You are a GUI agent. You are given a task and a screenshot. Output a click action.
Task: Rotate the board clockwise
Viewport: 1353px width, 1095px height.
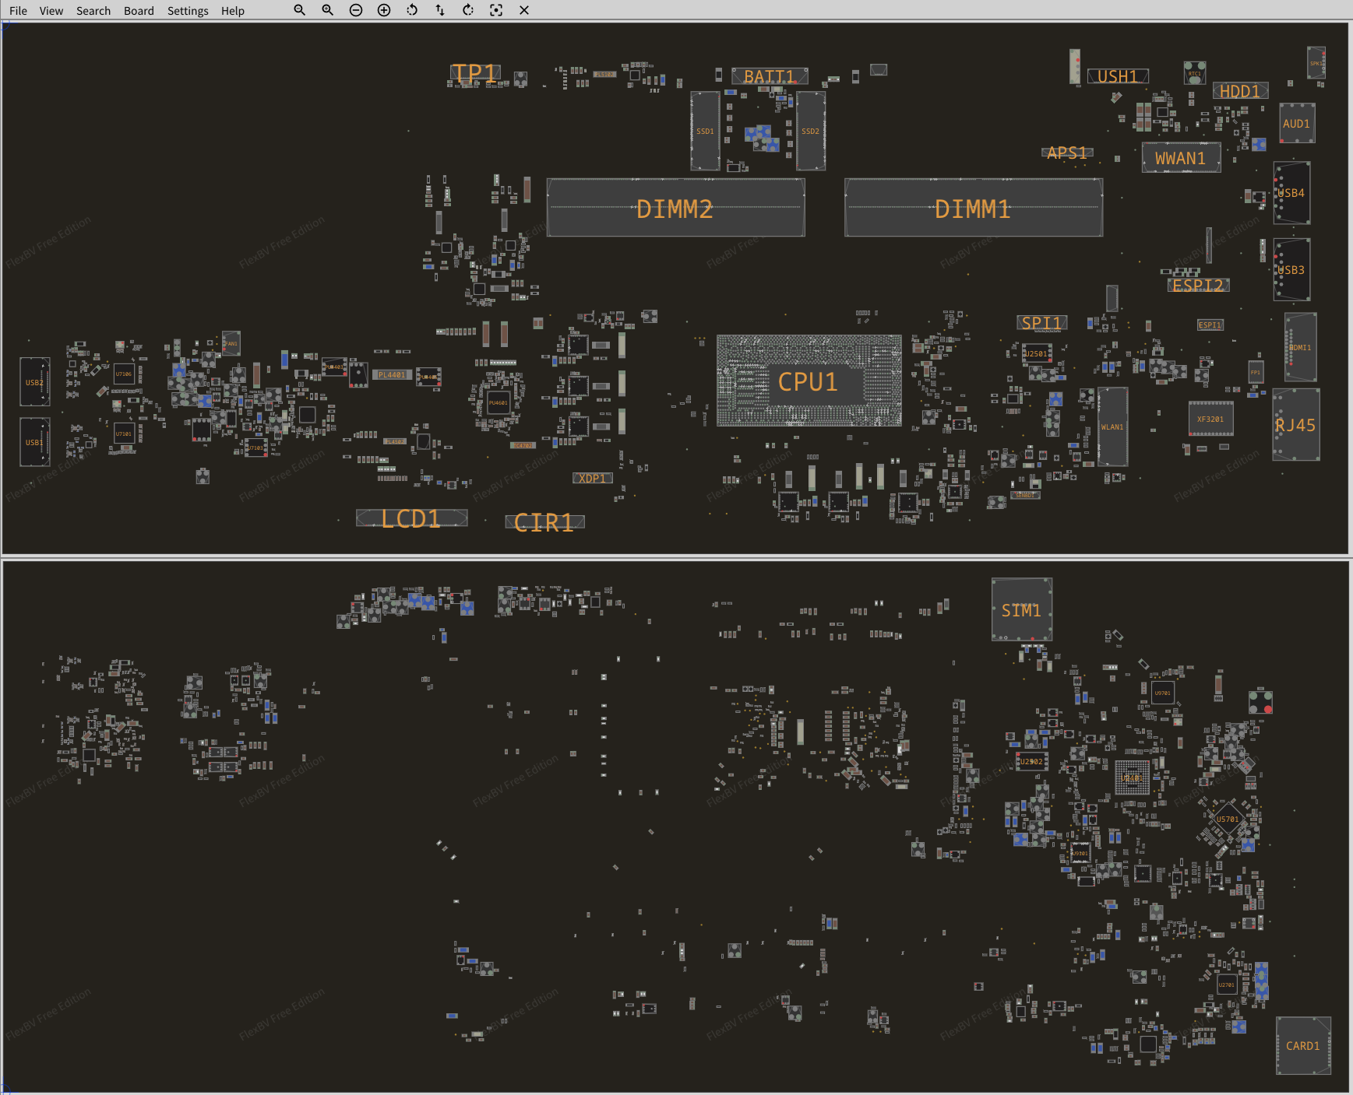coord(468,10)
